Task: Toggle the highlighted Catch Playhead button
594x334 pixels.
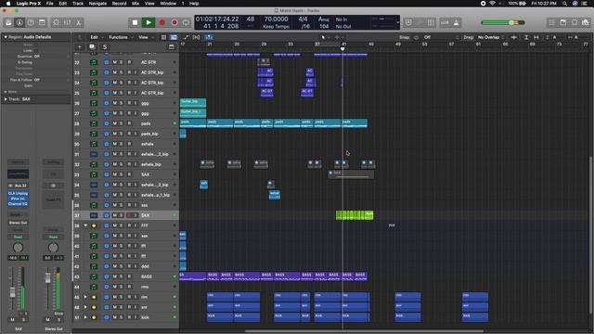Action: point(209,37)
